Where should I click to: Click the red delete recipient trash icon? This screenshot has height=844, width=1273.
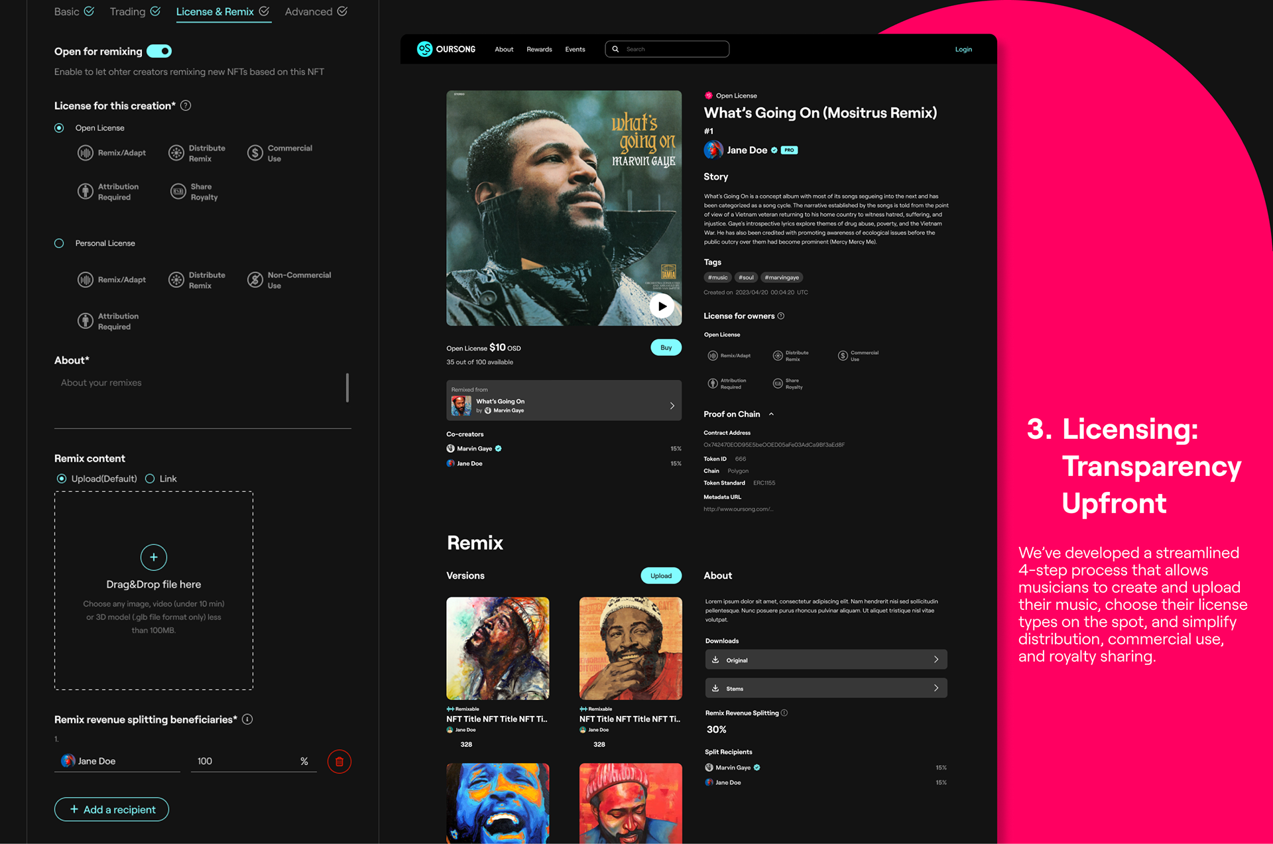tap(339, 761)
